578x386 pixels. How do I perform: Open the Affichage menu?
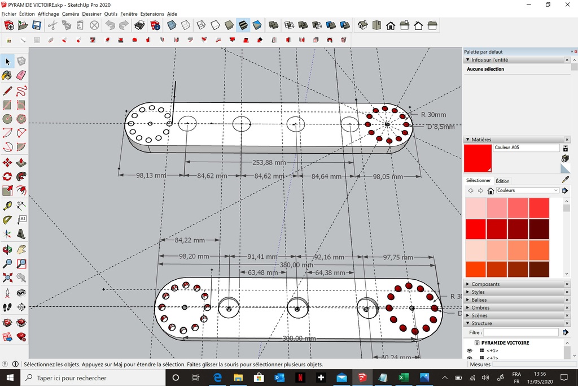click(x=49, y=14)
